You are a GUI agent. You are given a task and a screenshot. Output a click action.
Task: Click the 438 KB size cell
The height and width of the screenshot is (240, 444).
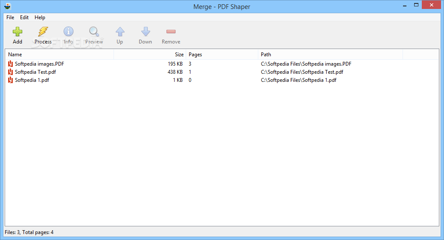pyautogui.click(x=175, y=72)
